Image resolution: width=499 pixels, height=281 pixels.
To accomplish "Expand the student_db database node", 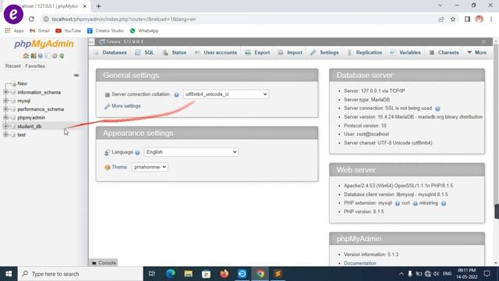I will (x=5, y=126).
